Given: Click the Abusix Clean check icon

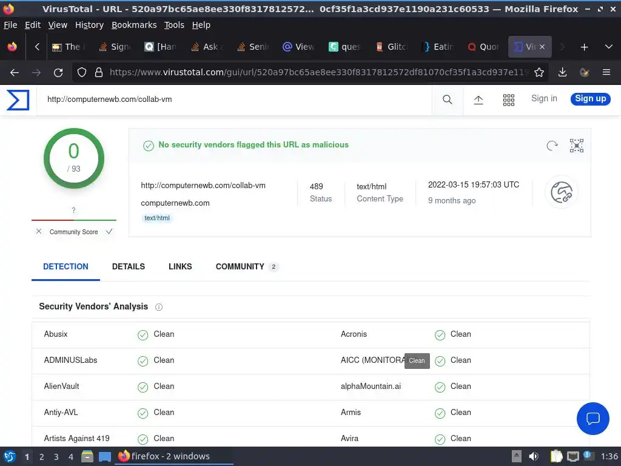Looking at the screenshot, I should click(x=143, y=335).
